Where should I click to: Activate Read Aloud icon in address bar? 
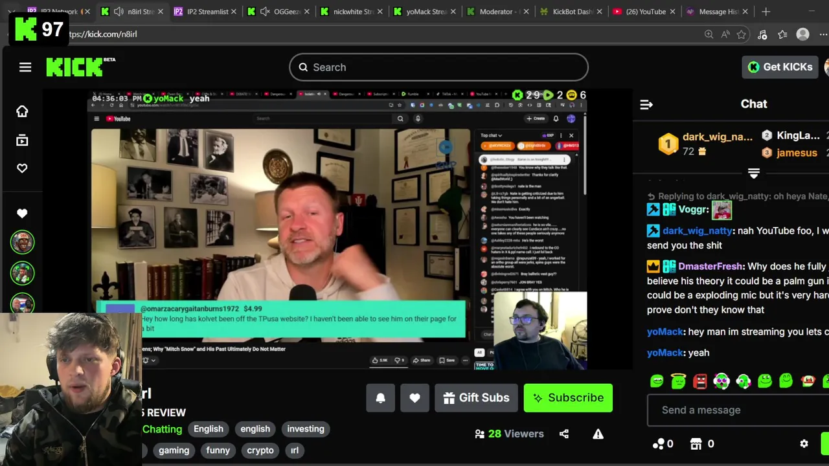coord(725,34)
